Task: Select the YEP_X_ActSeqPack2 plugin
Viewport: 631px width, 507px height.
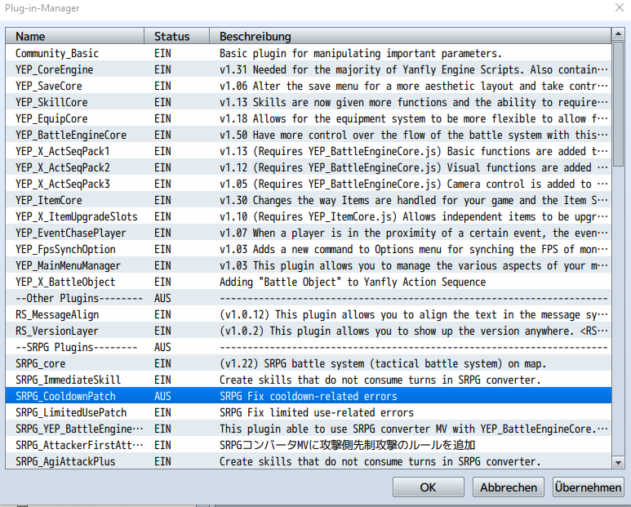Action: pyautogui.click(x=309, y=167)
